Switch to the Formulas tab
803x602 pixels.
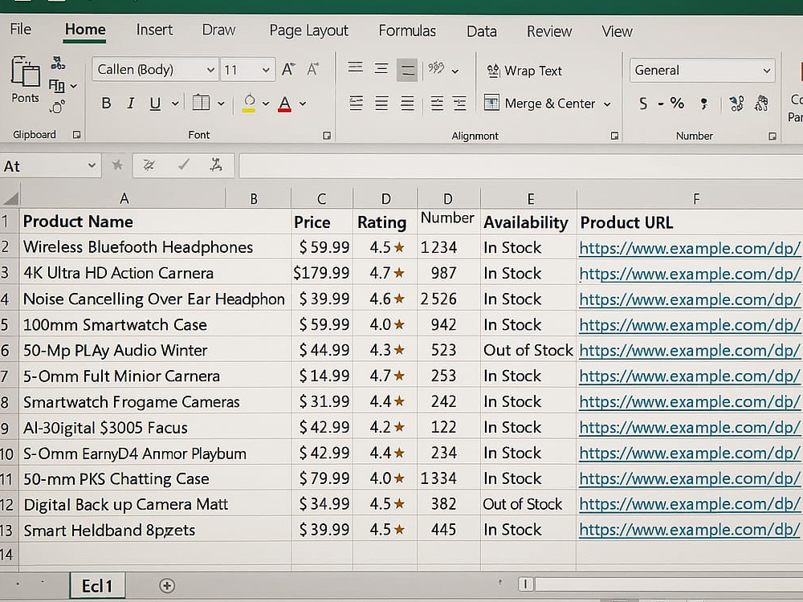pos(407,31)
